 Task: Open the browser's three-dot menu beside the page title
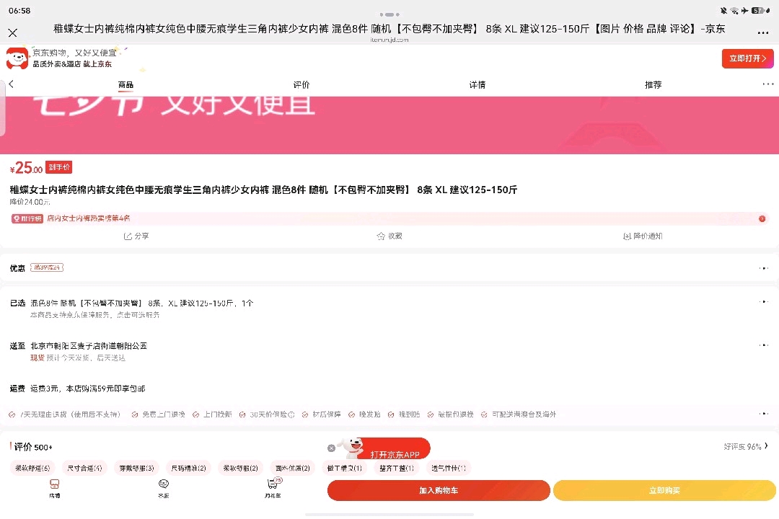point(763,32)
